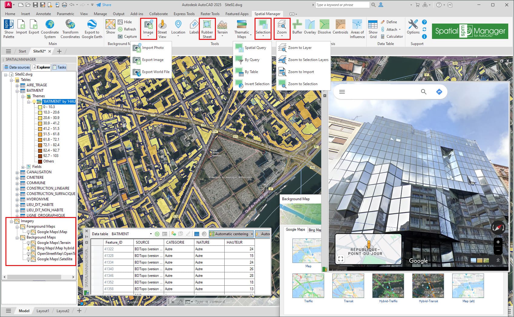Switch to the Layout1 tab

tap(43, 311)
